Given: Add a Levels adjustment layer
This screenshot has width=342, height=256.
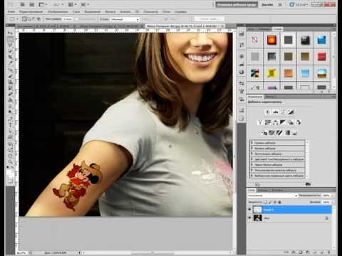Looking at the screenshot, I should tap(276, 112).
